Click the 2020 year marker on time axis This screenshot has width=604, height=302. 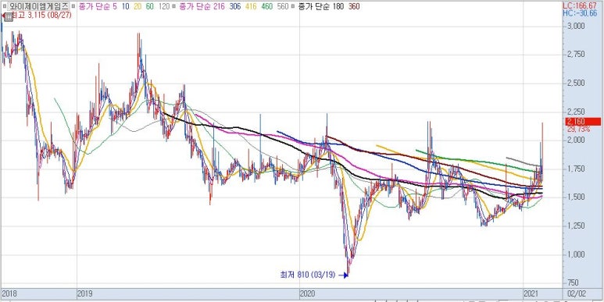[307, 293]
